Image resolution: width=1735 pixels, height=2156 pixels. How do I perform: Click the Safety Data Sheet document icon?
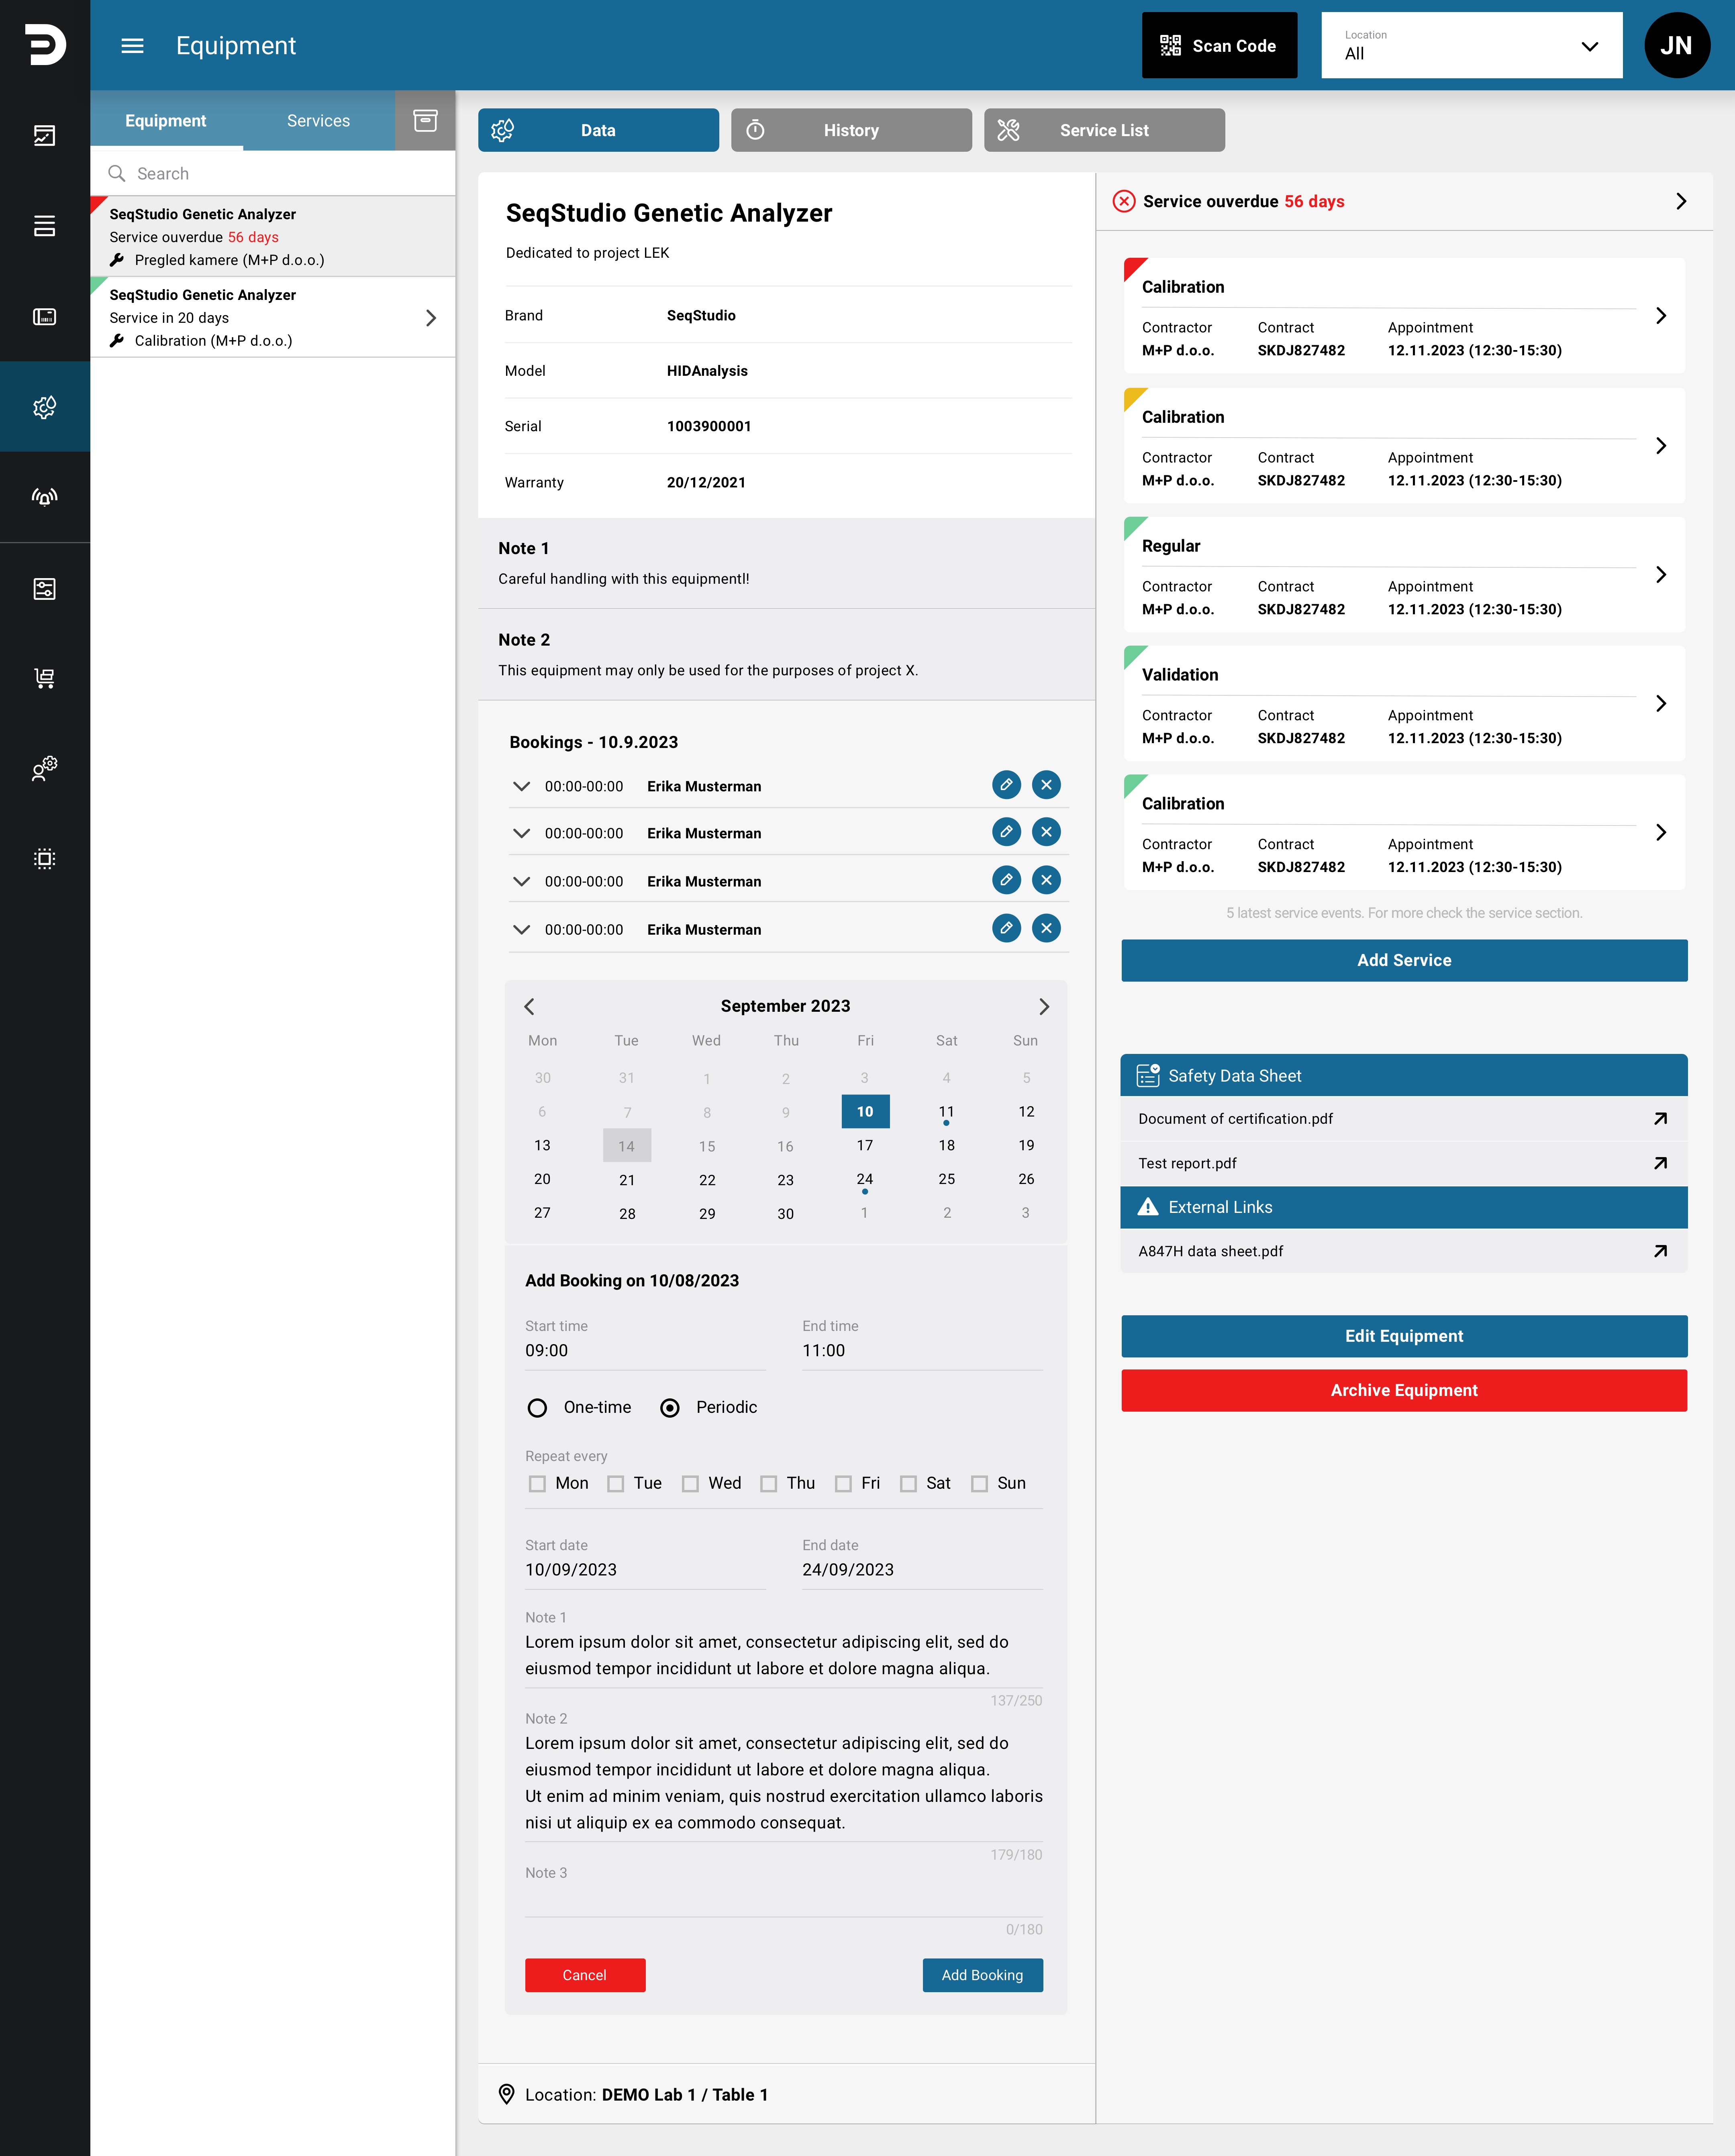[1148, 1076]
